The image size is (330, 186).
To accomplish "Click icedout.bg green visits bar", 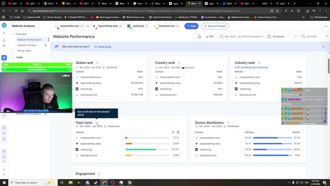I will [141, 150].
